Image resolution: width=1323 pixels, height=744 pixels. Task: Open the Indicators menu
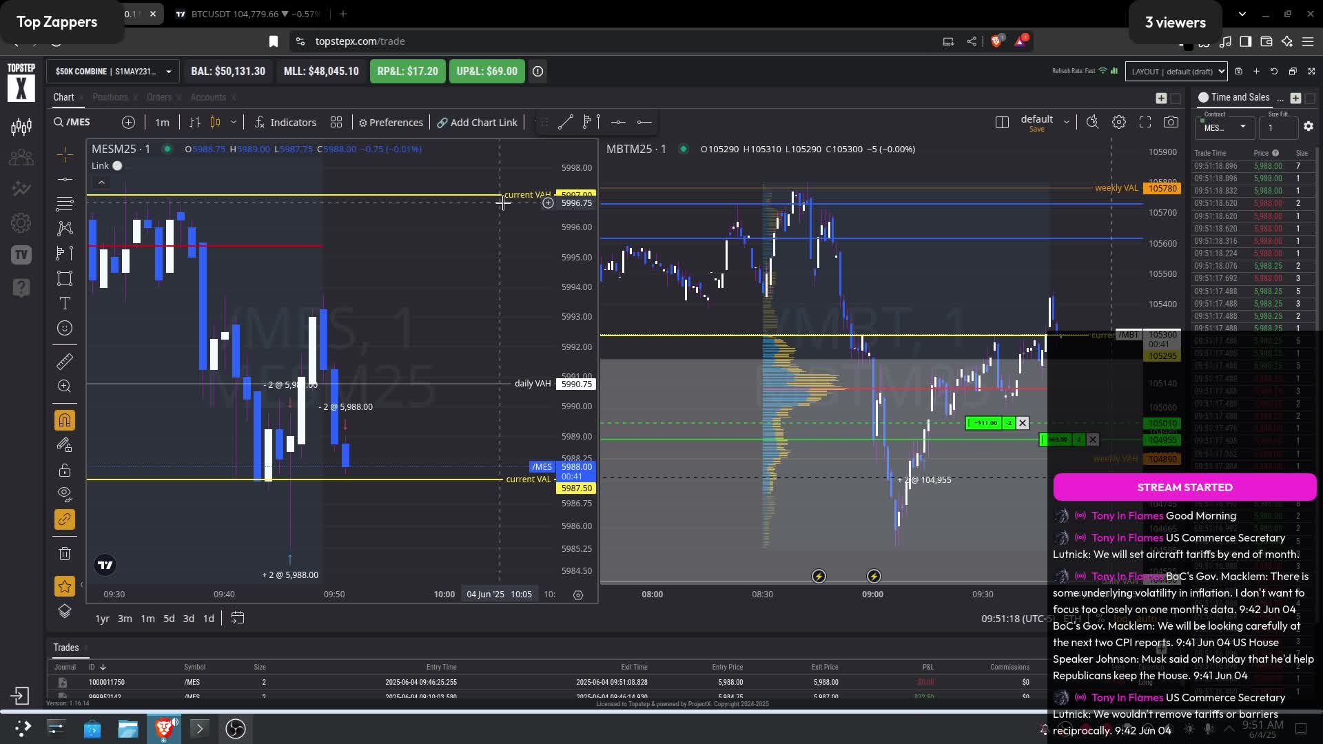285,122
